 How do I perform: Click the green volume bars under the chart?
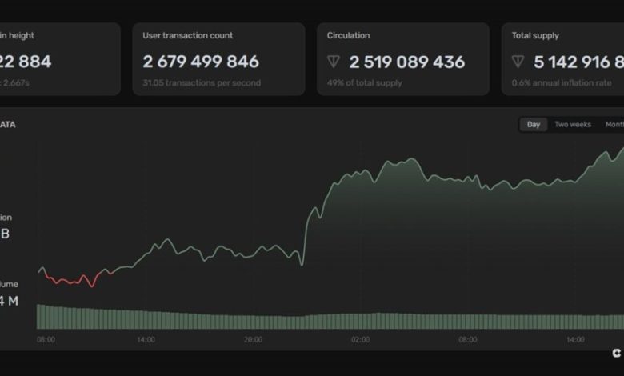[320, 321]
